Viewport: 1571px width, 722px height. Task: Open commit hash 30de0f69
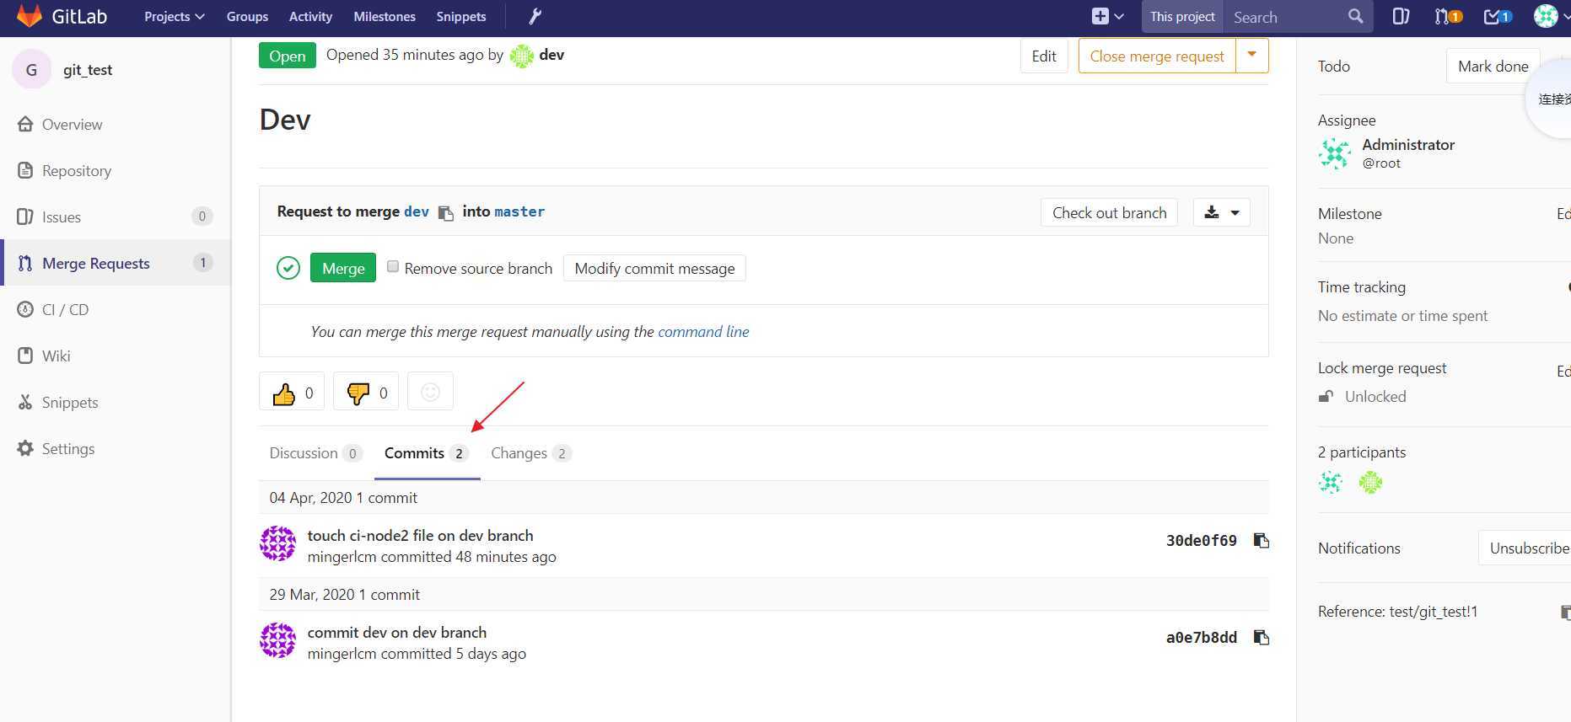tap(1201, 541)
